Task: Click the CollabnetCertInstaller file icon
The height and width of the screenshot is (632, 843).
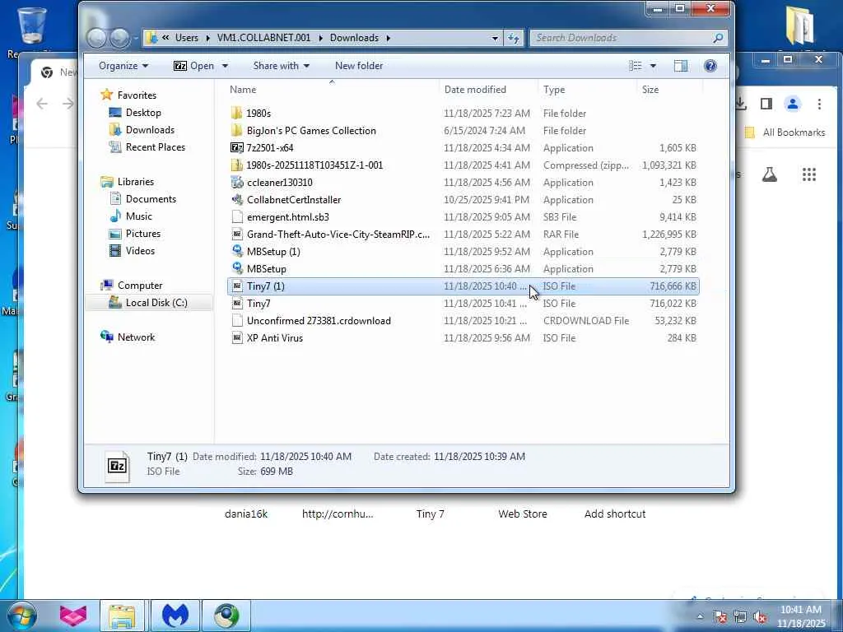Action: click(237, 199)
